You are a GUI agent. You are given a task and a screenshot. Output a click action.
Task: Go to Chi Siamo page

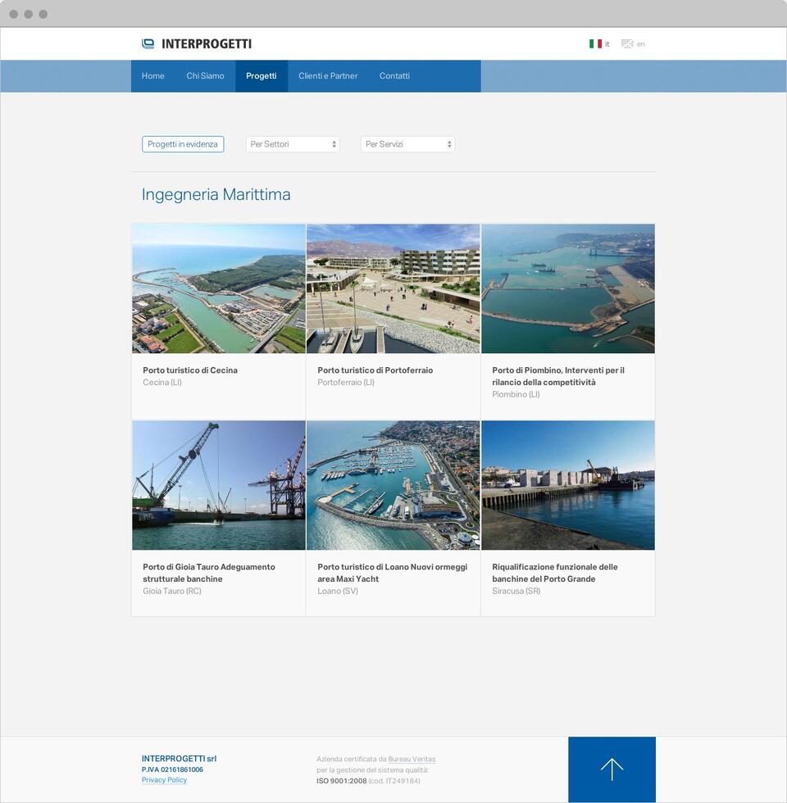tap(205, 75)
